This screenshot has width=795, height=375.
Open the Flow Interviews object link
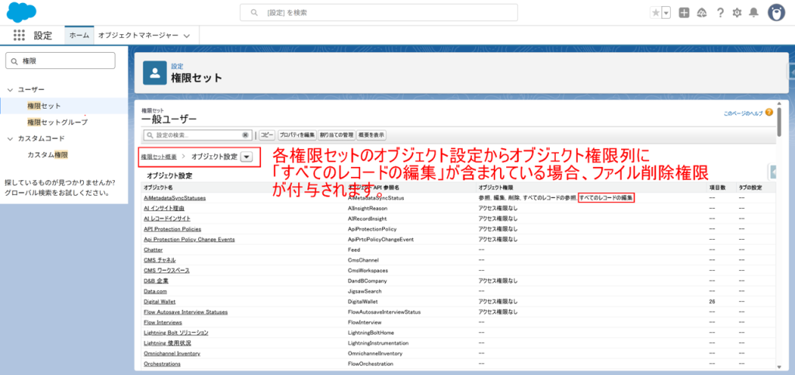pos(163,322)
